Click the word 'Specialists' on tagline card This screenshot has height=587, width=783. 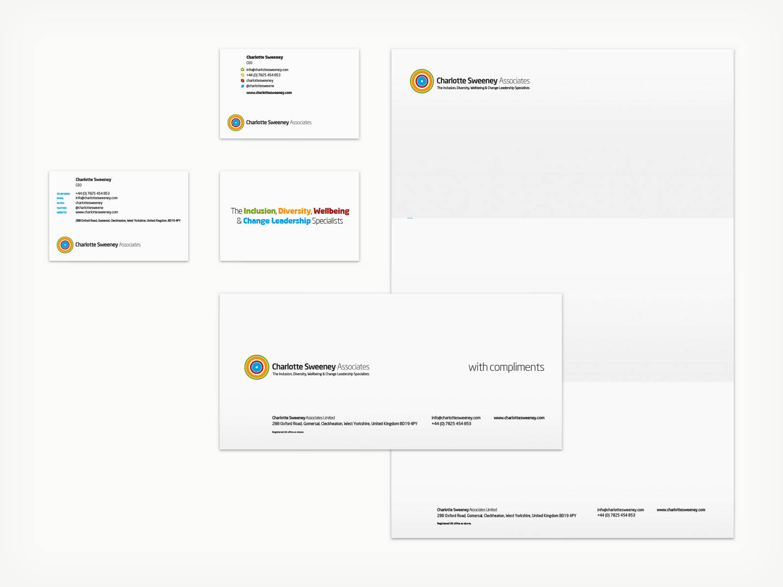click(x=327, y=221)
